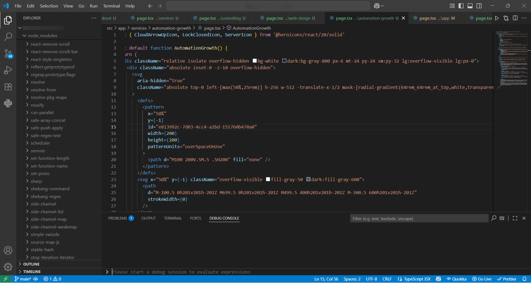Split the editor to the right

coord(515,18)
